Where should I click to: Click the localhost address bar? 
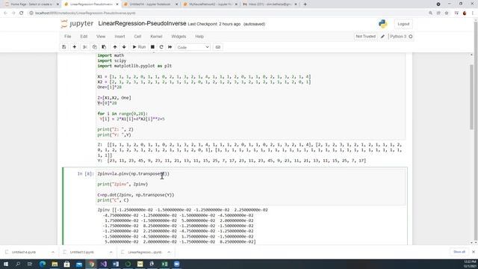point(226,13)
